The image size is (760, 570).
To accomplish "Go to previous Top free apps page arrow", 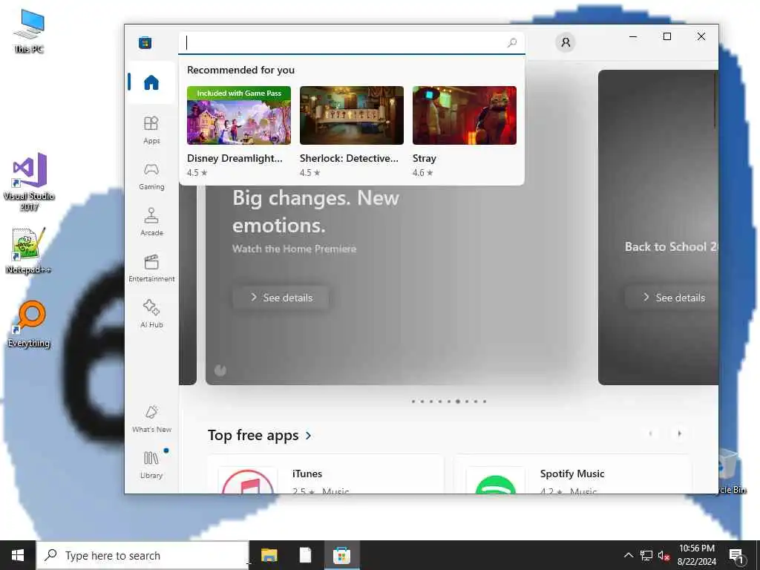I will click(650, 433).
